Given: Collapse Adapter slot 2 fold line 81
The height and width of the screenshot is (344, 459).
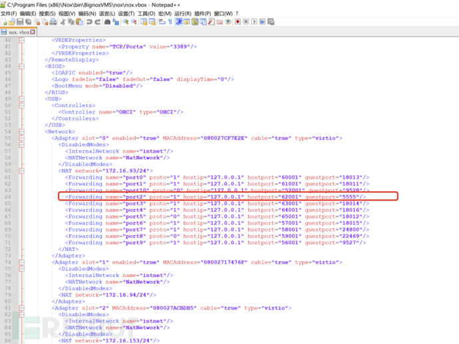Looking at the screenshot, I should pyautogui.click(x=22, y=308).
